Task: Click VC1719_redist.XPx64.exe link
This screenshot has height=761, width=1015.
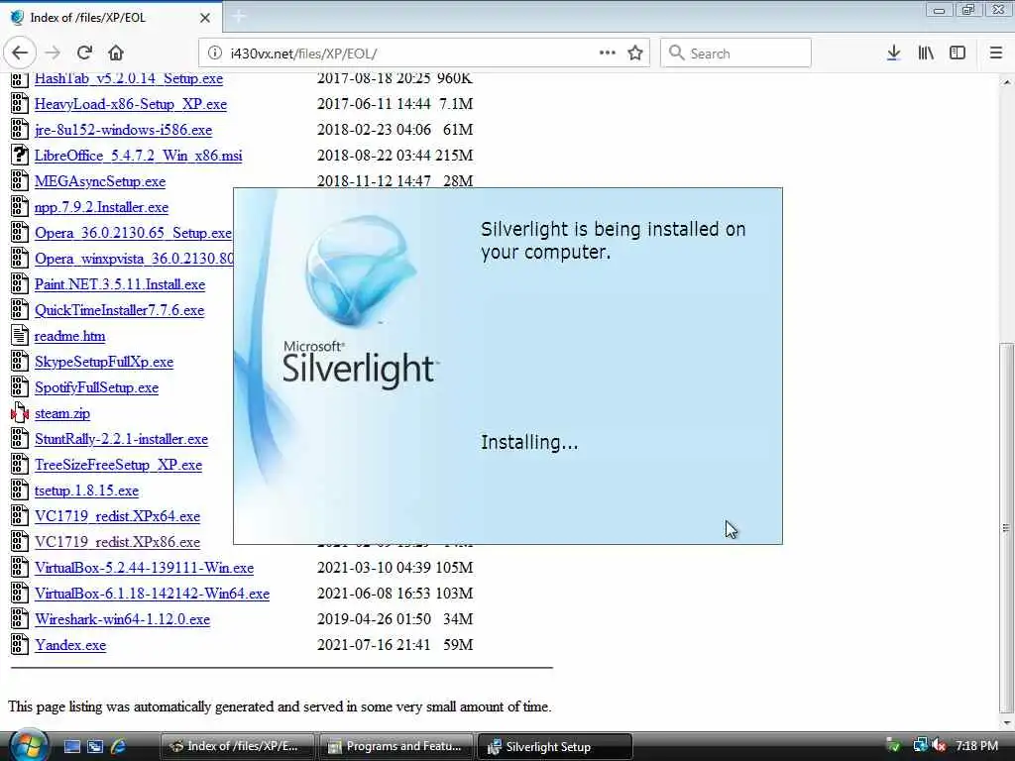Action: [117, 516]
